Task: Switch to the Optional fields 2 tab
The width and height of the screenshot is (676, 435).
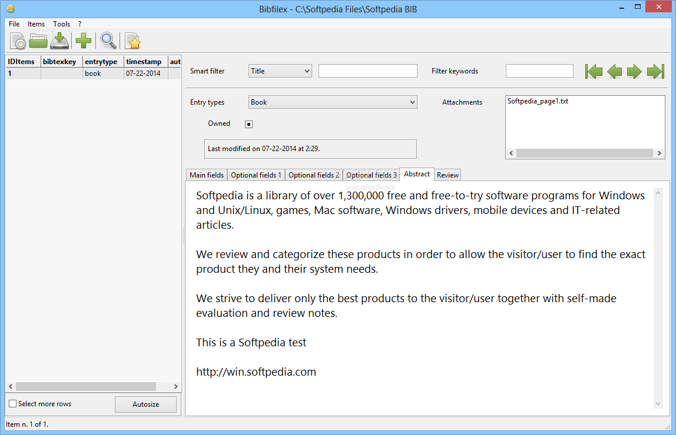Action: [314, 175]
